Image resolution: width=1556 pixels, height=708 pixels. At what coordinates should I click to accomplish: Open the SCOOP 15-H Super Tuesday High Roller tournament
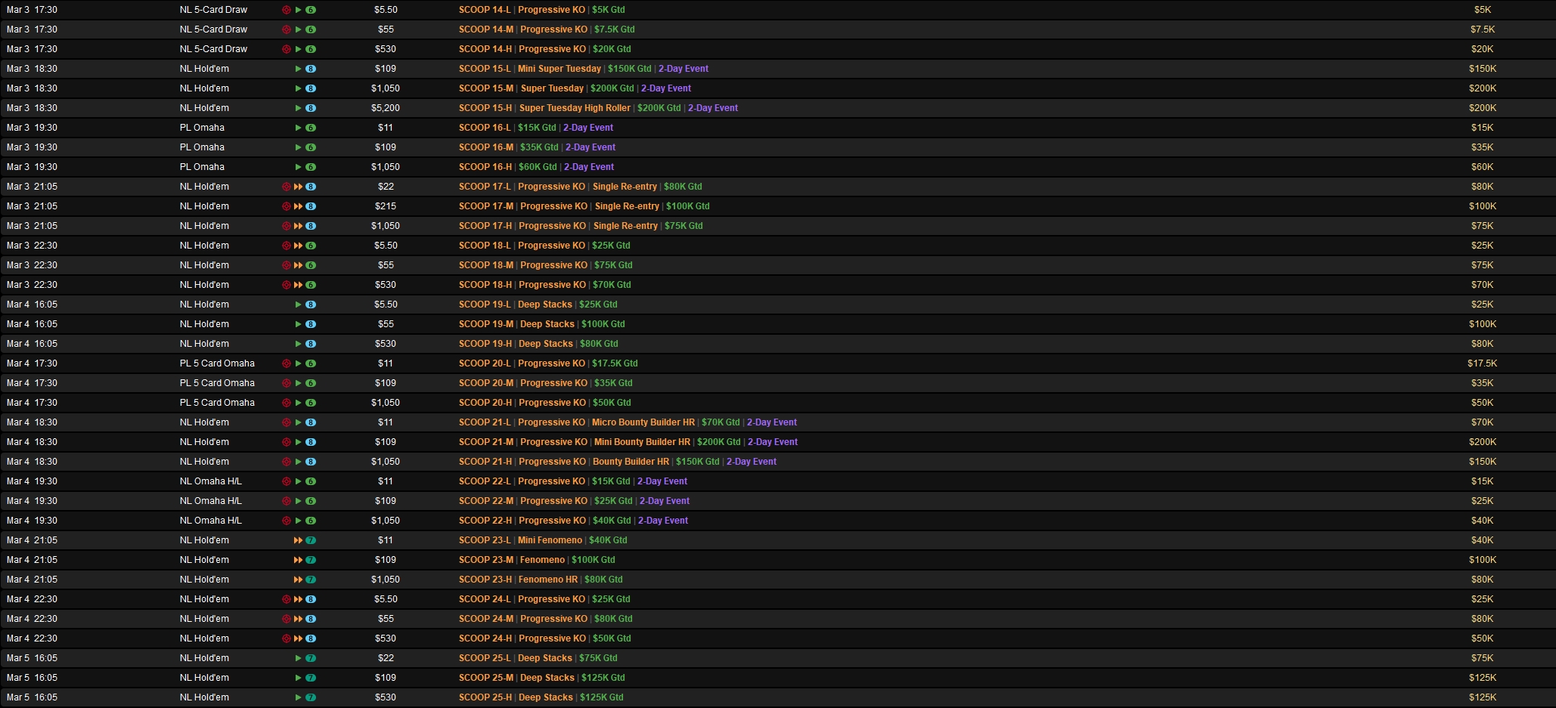574,108
